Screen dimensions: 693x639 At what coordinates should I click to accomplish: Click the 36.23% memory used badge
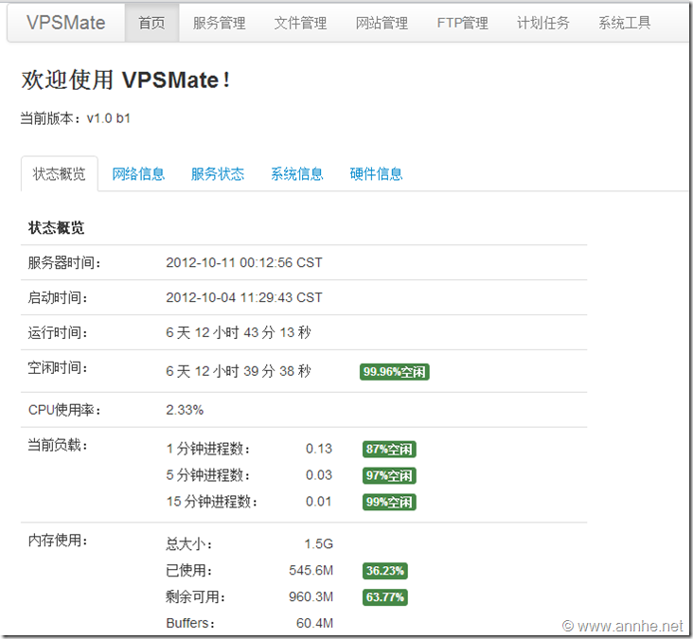[x=385, y=571]
